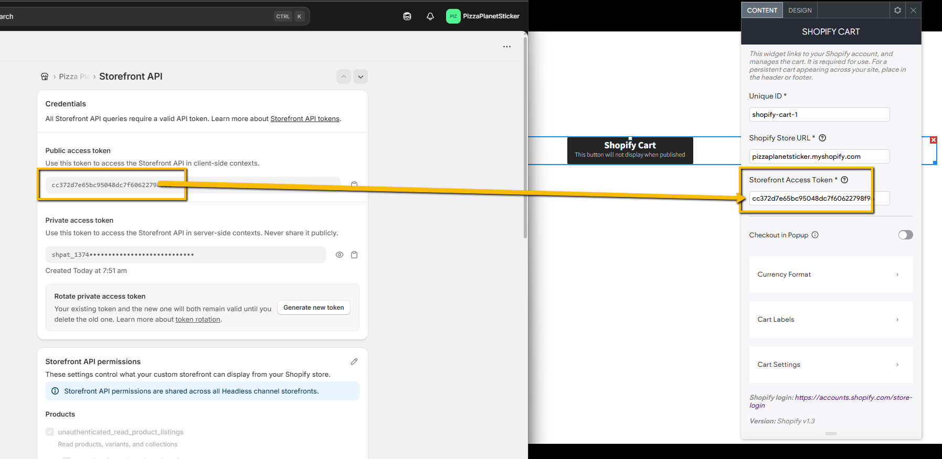Image resolution: width=942 pixels, height=459 pixels.
Task: Toggle unauthenticated_read_product_listings checkbox
Action: pos(50,432)
